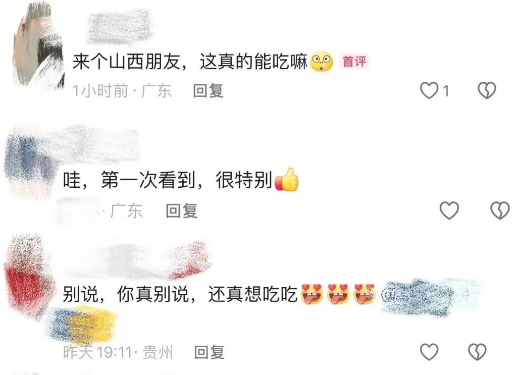Image resolution: width=517 pixels, height=375 pixels.
Task: Open first commenter's avatar profile
Action: pos(39,44)
